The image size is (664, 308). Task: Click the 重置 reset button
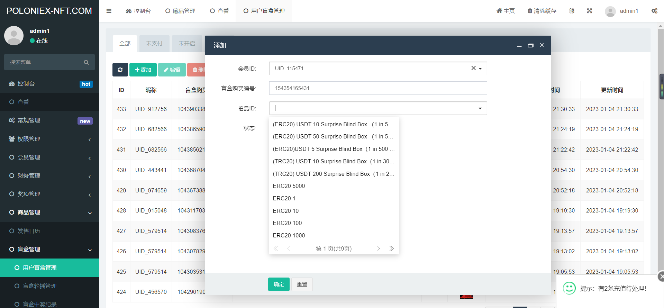click(x=302, y=284)
